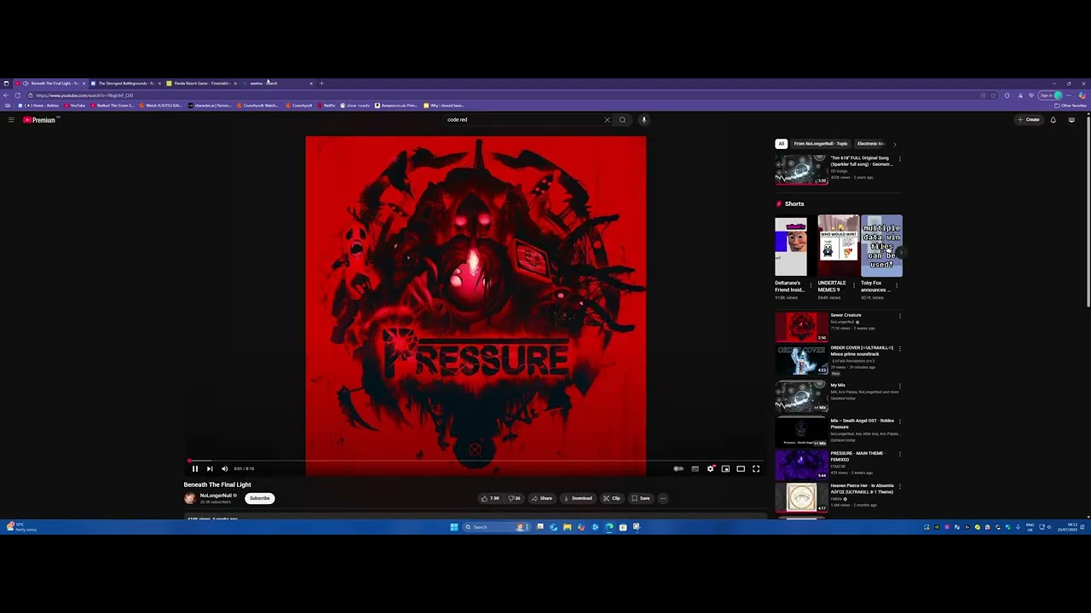Seek on the red video progress bar
Image resolution: width=1091 pixels, height=613 pixels.
[x=476, y=461]
